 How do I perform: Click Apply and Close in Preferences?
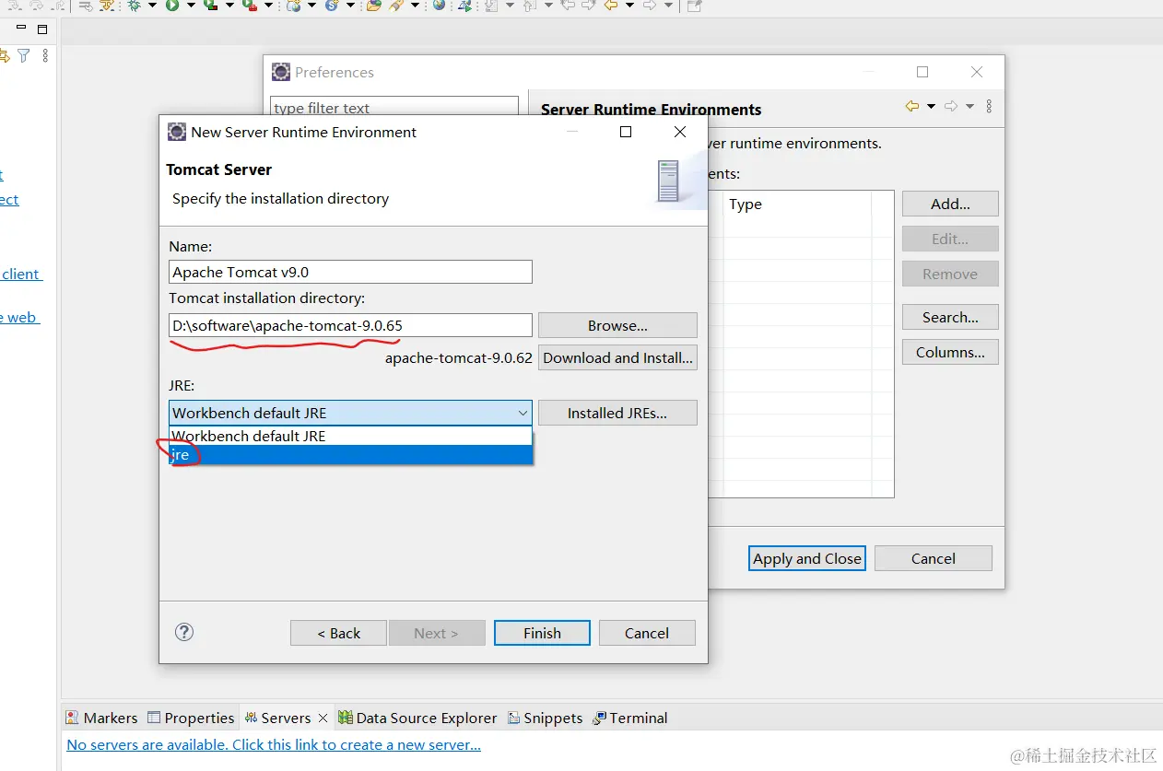[x=807, y=558]
